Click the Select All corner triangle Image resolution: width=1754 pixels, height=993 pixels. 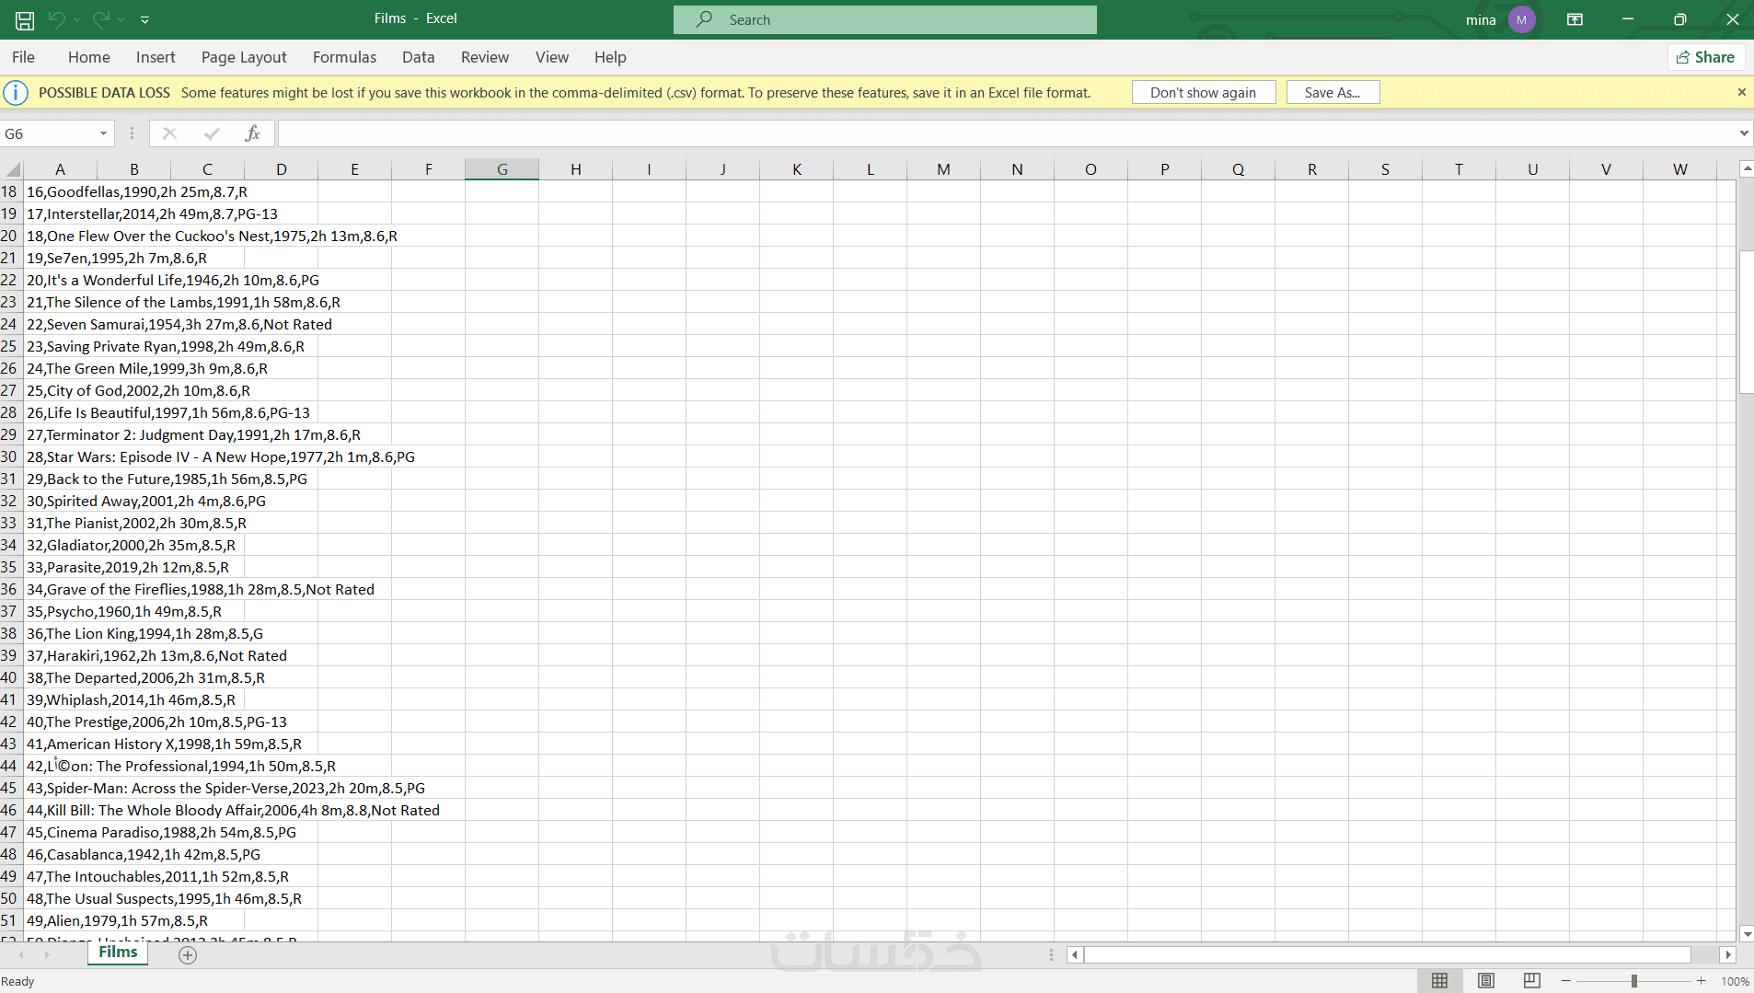(12, 169)
